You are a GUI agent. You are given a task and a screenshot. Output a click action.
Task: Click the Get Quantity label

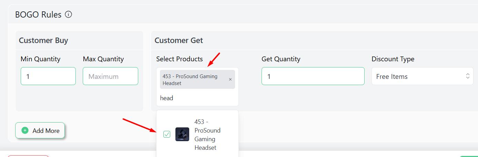[x=281, y=59]
